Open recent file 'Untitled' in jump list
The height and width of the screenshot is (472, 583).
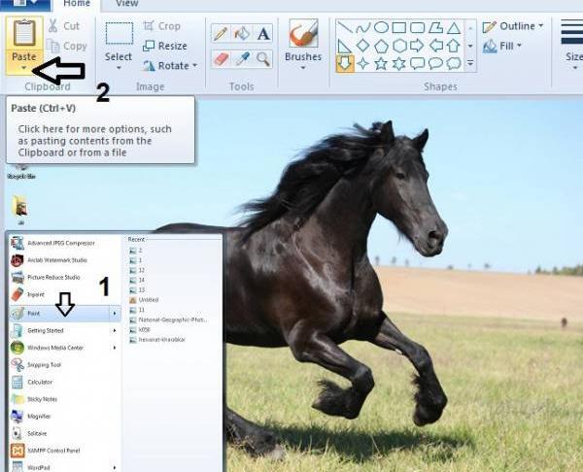tap(144, 299)
